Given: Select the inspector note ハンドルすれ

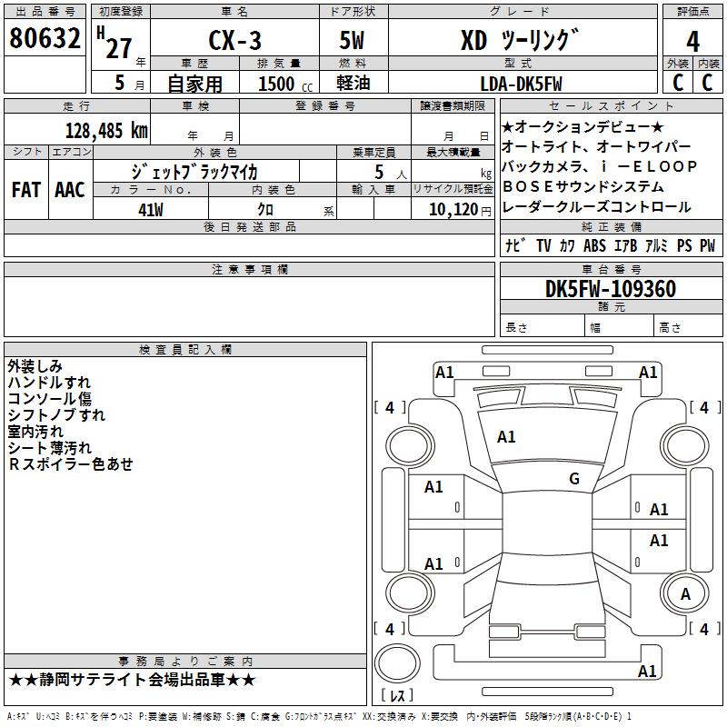Looking at the screenshot, I should pyautogui.click(x=49, y=383).
